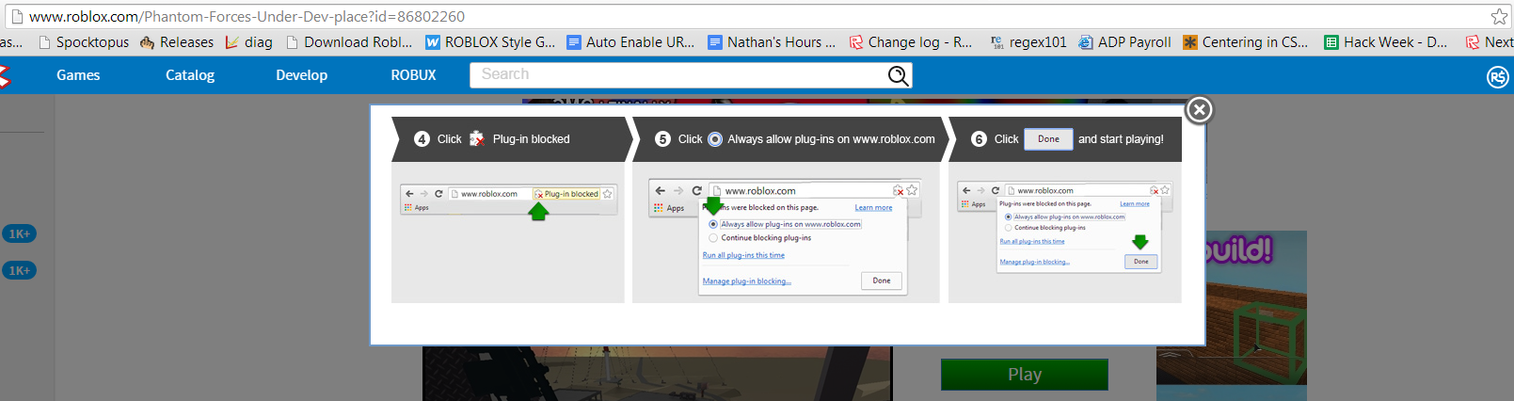Open the Auto Enable UR... bookmark
Screen dimensions: 1514x401
pos(630,42)
